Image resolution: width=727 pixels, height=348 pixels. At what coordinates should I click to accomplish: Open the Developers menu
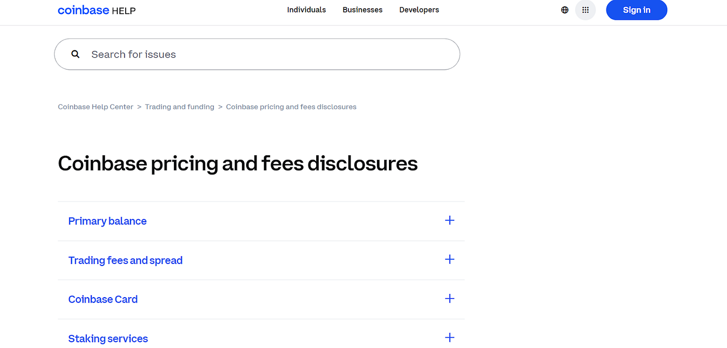419,10
